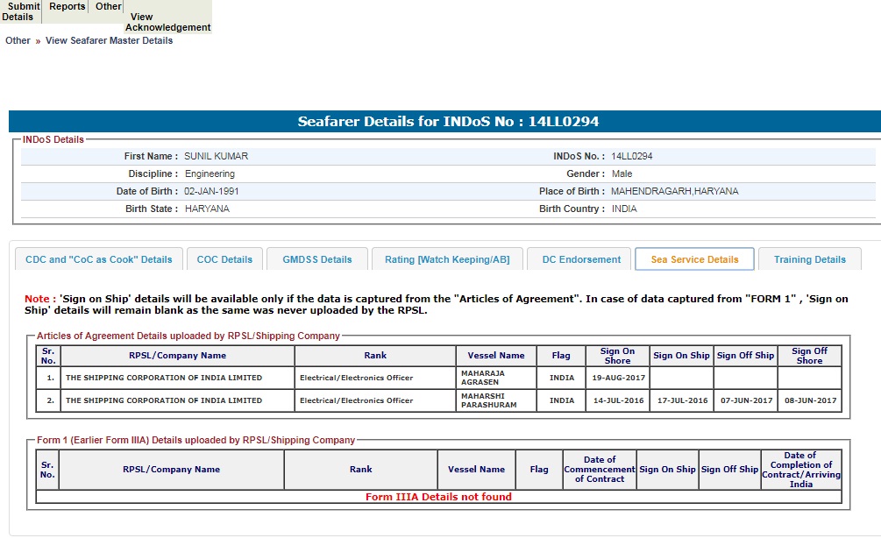
Task: Click the MAHARAJA AGRASEN vessel name cell
Action: (484, 378)
